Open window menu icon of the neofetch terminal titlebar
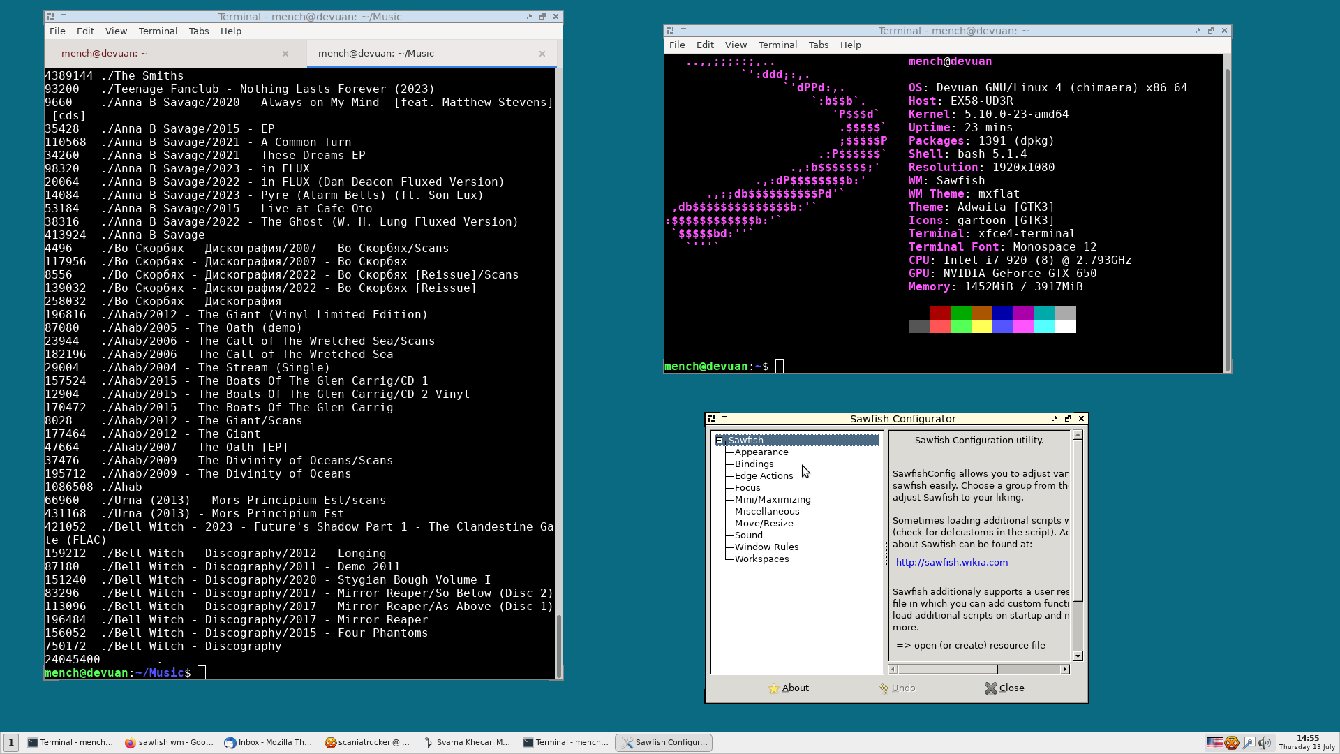Screen dimensions: 1340x754 pos(670,30)
